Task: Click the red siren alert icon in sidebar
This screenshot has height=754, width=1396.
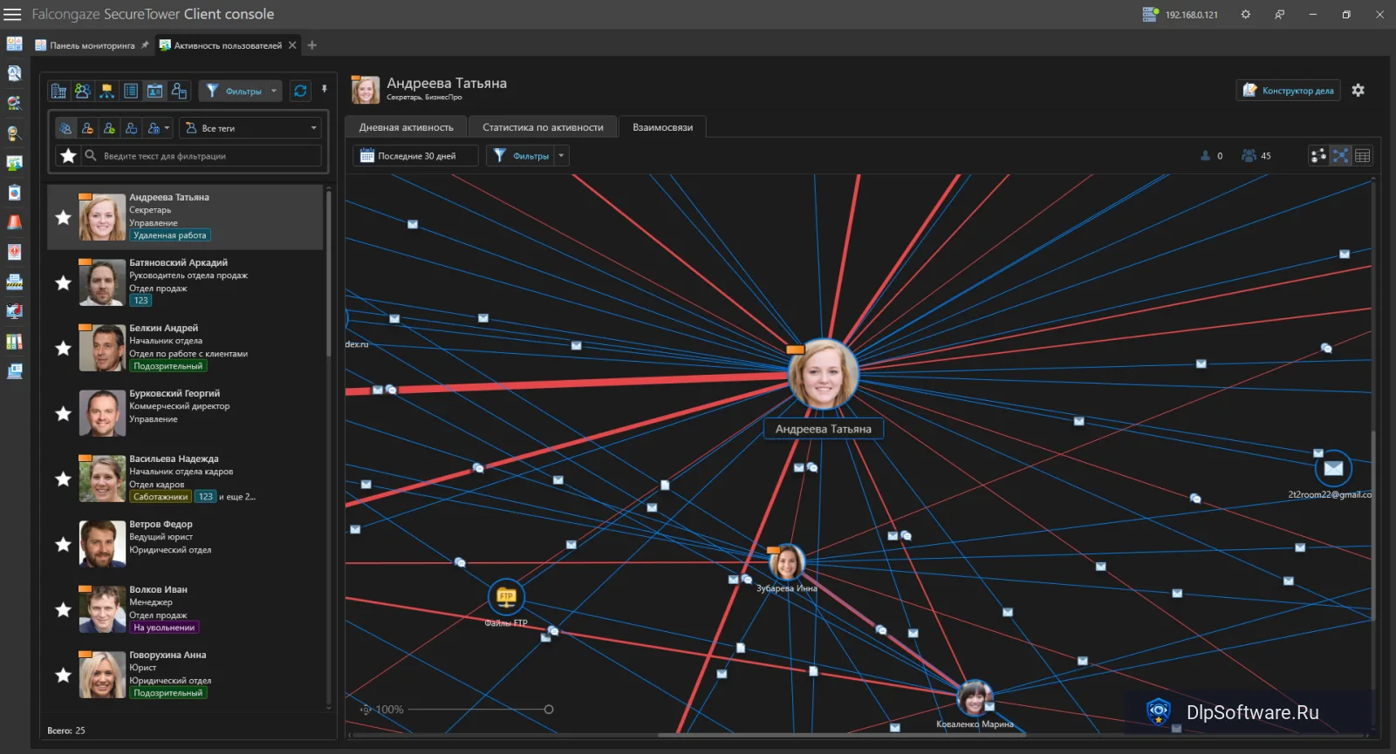Action: (x=14, y=222)
